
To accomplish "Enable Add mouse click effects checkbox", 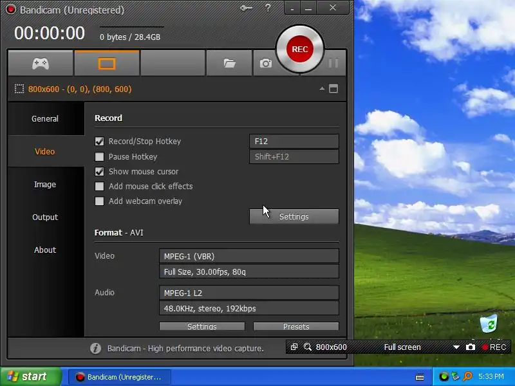I will [99, 186].
